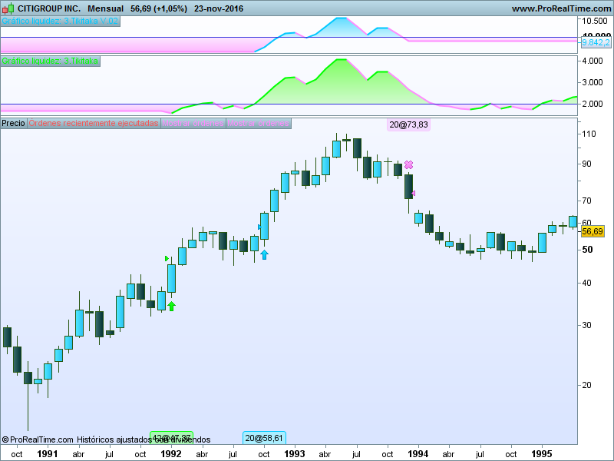
Task: Click the 10.500 indicator axis label
Action: (595, 22)
